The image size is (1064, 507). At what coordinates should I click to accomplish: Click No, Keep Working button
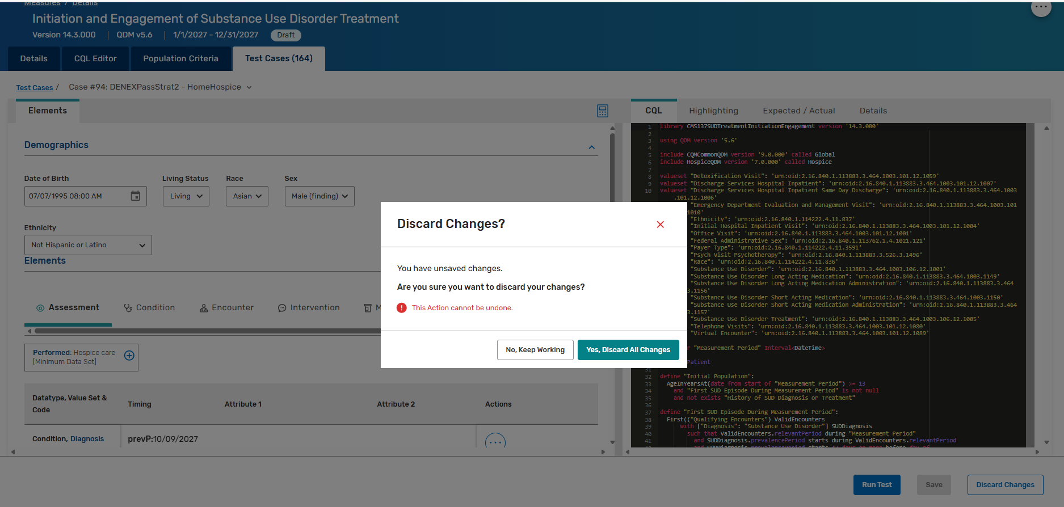pyautogui.click(x=535, y=350)
